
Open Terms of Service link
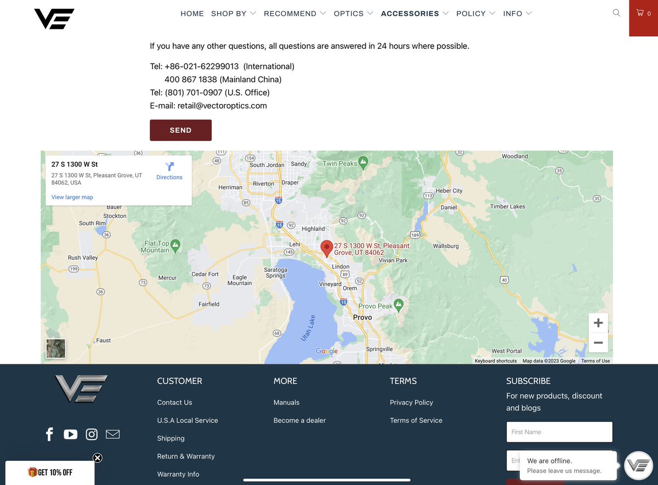pyautogui.click(x=416, y=420)
